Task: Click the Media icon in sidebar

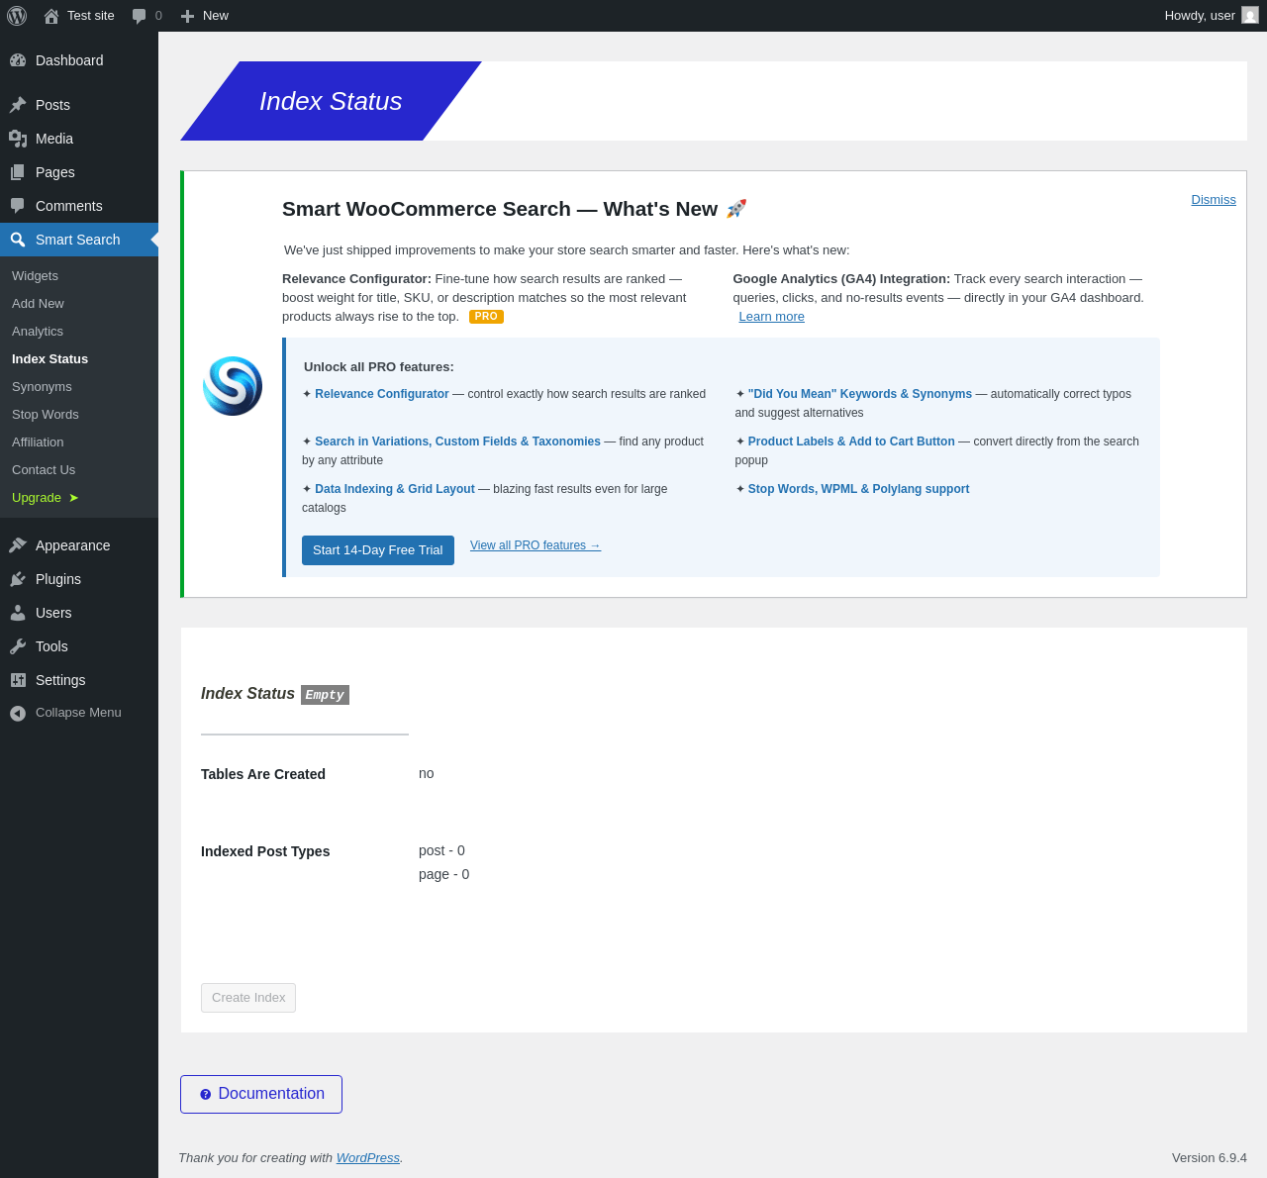Action: tap(18, 139)
